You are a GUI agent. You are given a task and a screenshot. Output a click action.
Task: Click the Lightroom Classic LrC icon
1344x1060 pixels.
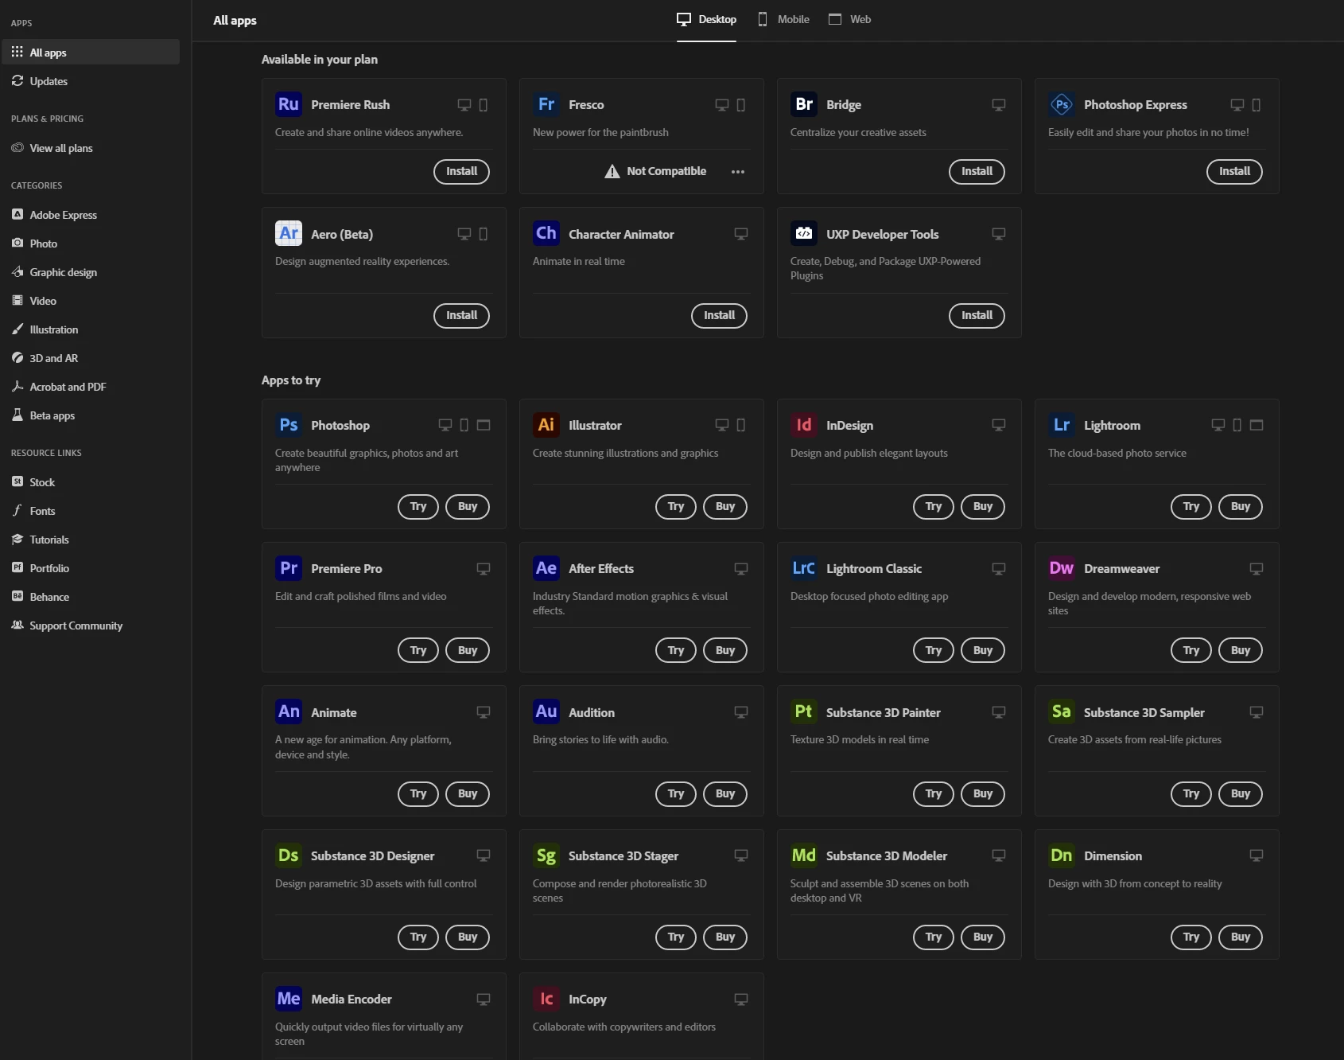(x=804, y=568)
